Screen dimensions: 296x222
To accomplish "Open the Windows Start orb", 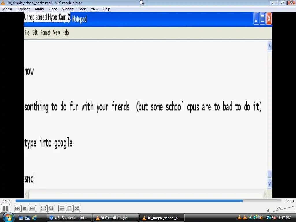I will pos(8,217).
